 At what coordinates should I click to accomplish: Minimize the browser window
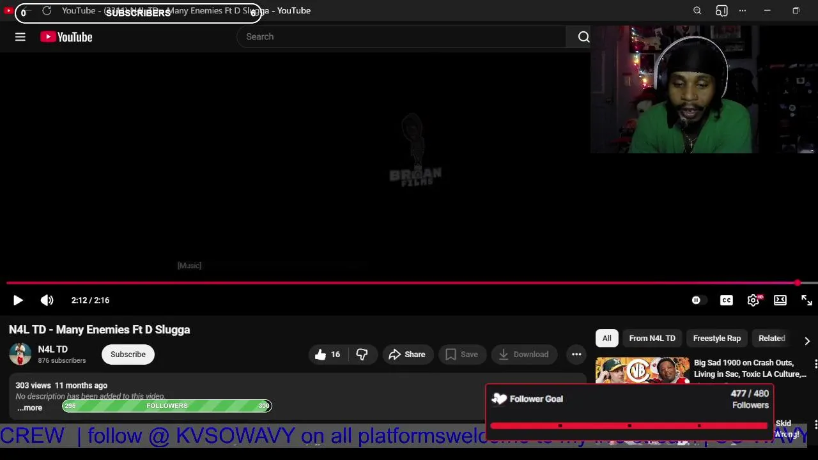pyautogui.click(x=767, y=11)
